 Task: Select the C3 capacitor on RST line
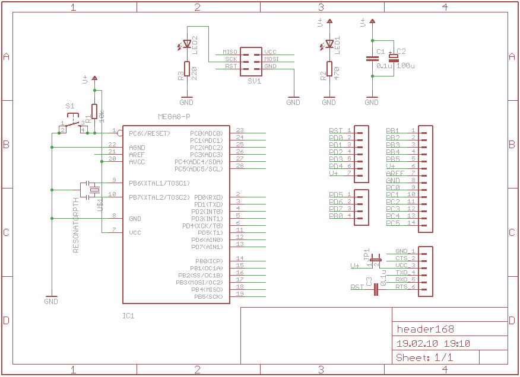(x=376, y=287)
